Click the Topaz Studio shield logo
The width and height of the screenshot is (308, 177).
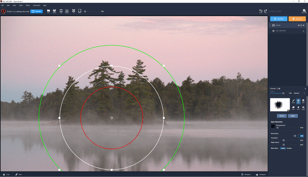pyautogui.click(x=3, y=12)
